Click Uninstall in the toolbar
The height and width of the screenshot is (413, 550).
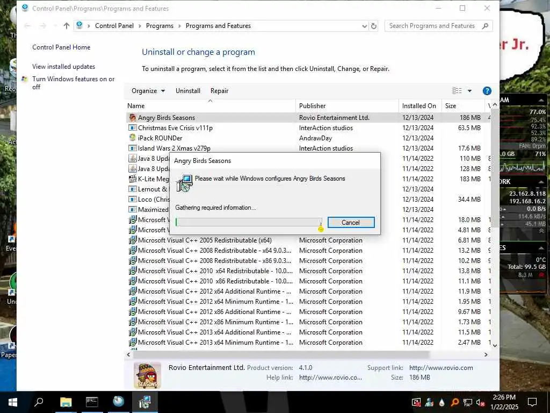pos(188,91)
